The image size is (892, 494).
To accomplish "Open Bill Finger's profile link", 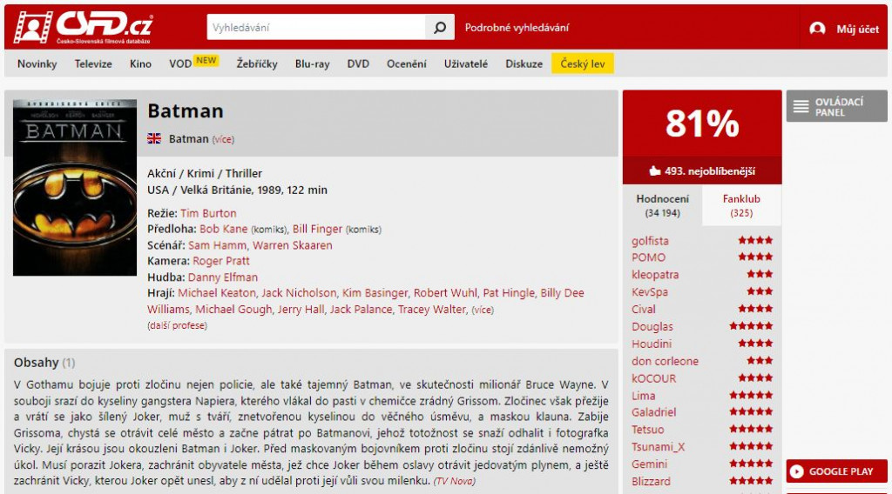I will 317,230.
